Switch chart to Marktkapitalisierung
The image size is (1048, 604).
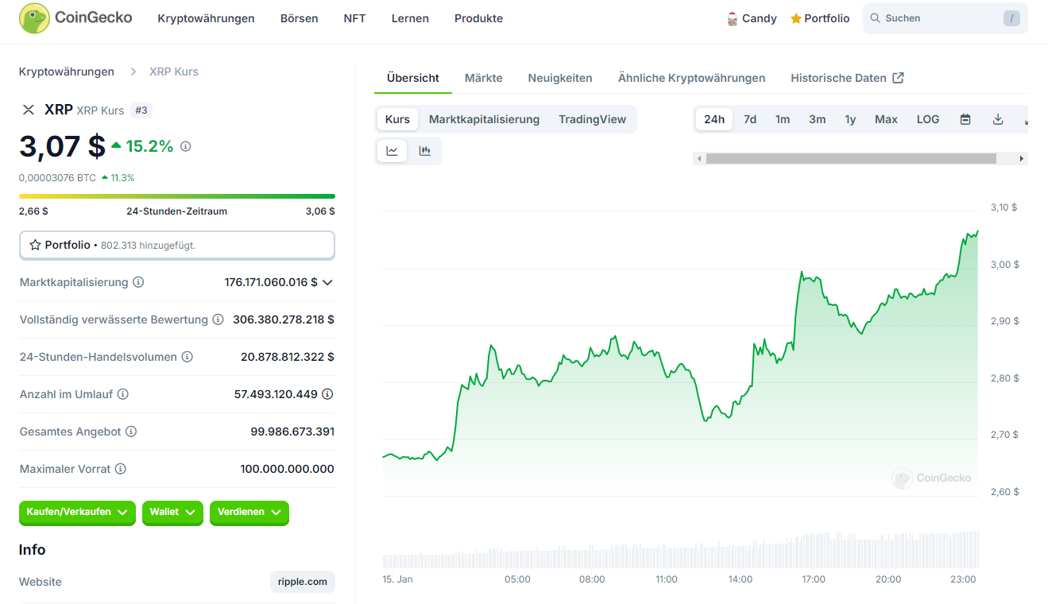(484, 119)
